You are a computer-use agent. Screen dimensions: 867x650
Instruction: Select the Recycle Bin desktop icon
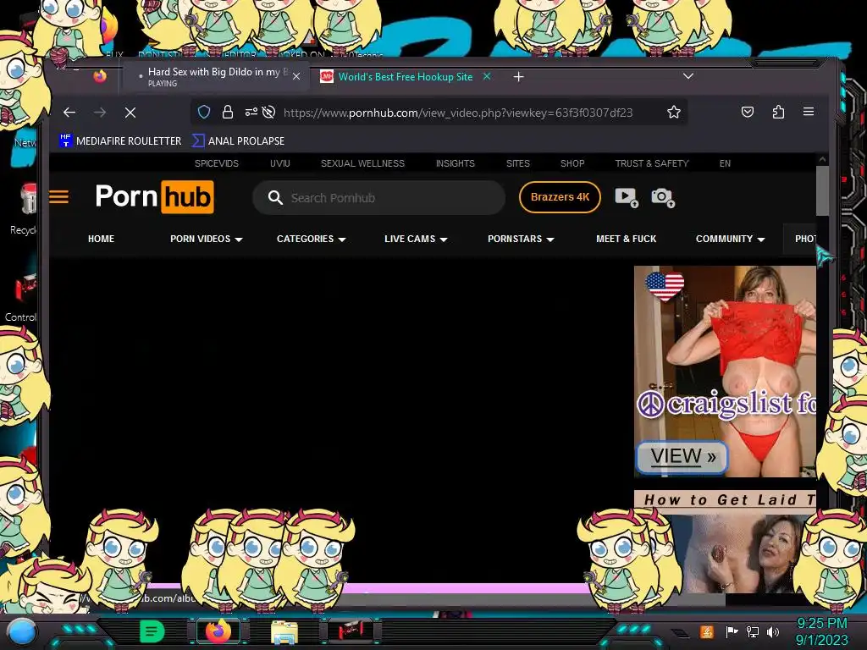pyautogui.click(x=25, y=207)
